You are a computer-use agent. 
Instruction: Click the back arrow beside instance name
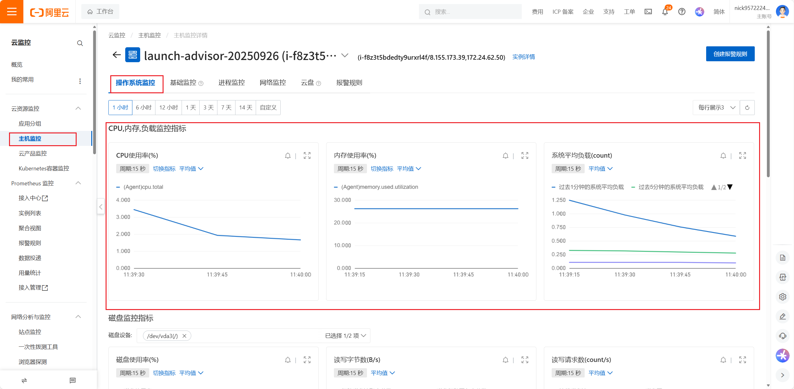tap(116, 55)
